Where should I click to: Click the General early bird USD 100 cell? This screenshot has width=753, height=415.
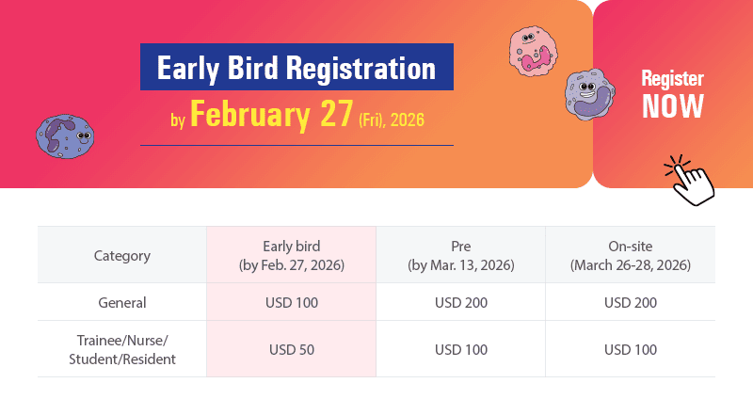(291, 303)
